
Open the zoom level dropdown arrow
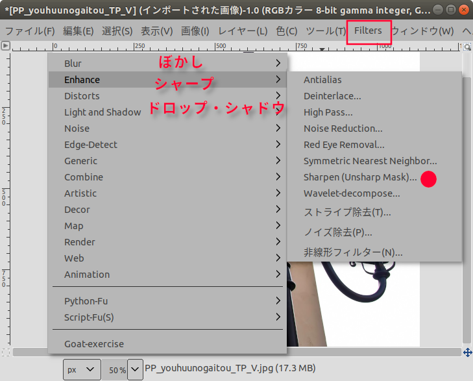point(135,369)
